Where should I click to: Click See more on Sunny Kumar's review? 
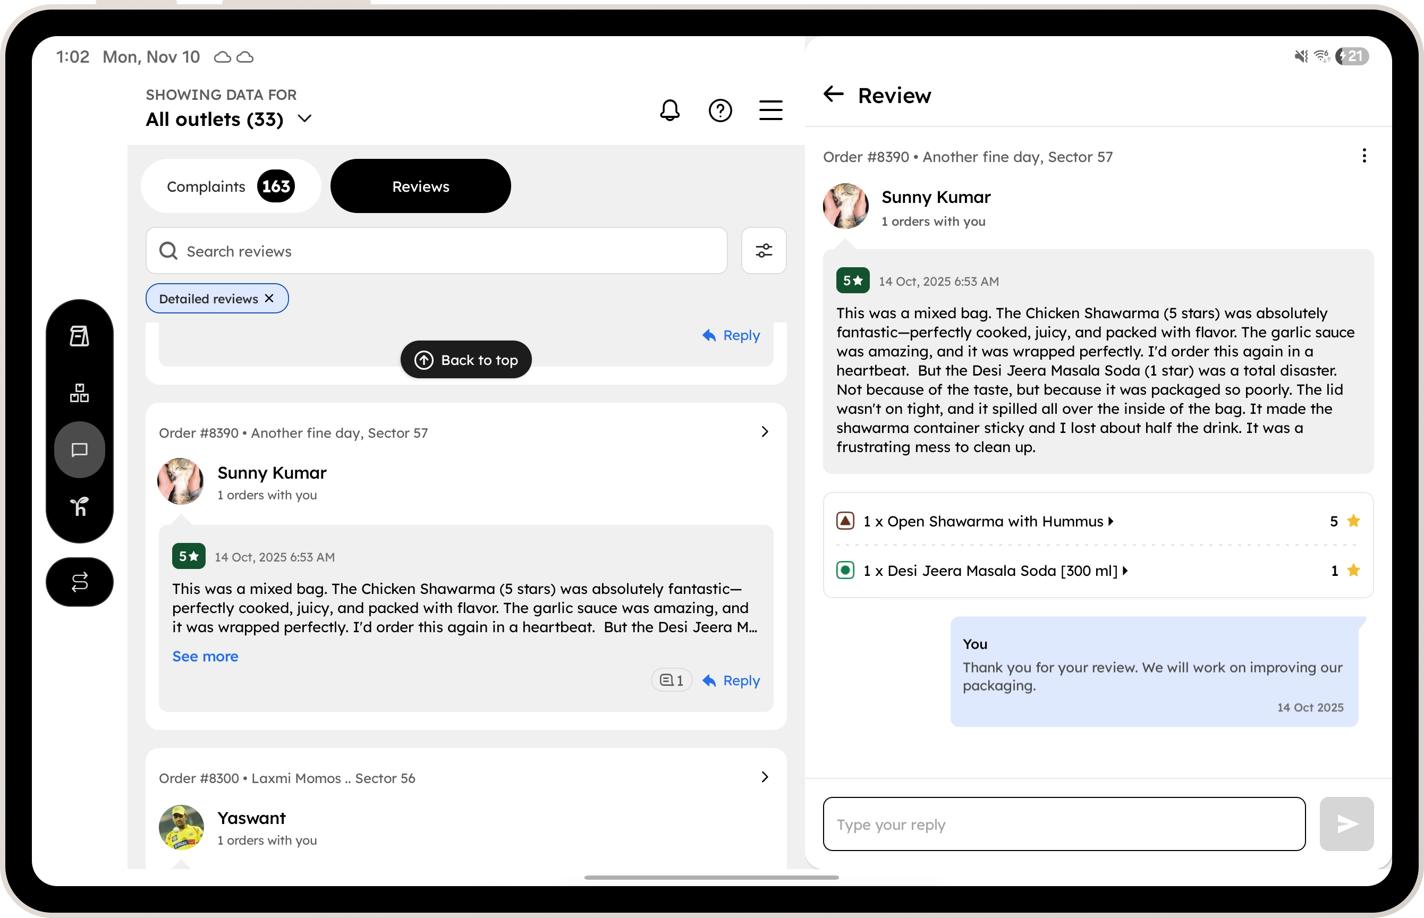(x=205, y=656)
